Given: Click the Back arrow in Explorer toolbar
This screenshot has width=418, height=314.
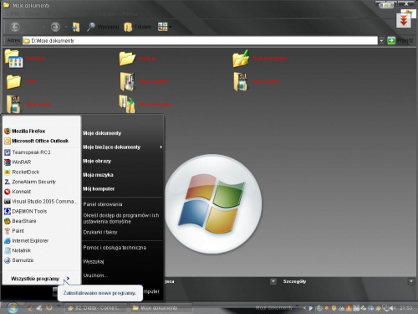Looking at the screenshot, I should [x=15, y=27].
